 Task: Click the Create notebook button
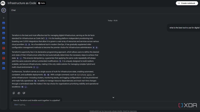[187, 3]
